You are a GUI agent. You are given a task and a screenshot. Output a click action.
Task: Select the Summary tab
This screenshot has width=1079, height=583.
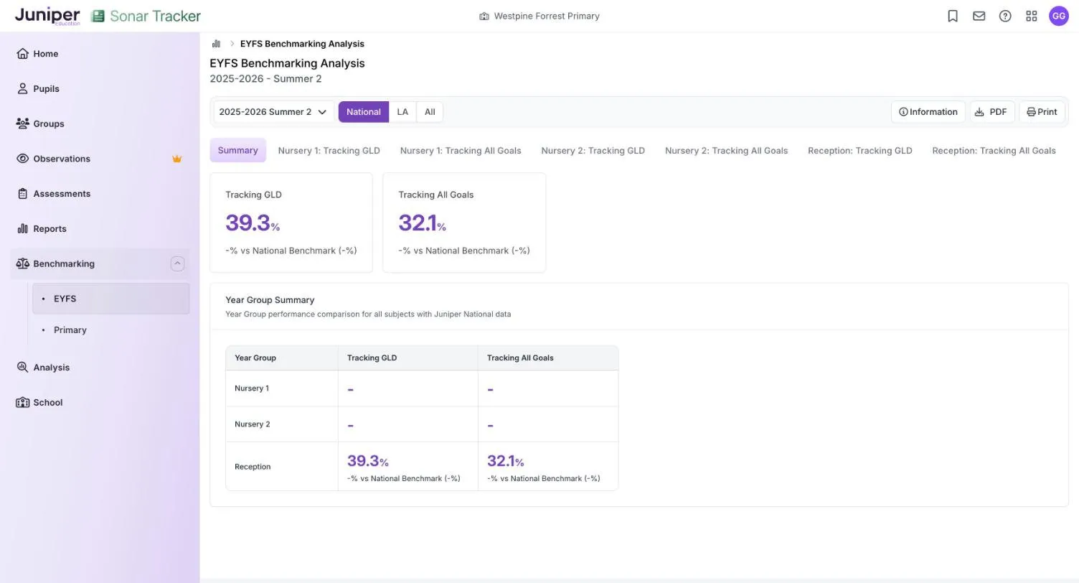[237, 151]
